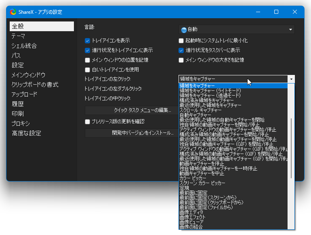
Task: Select 画像ビューア option in list
Action: pos(233,222)
